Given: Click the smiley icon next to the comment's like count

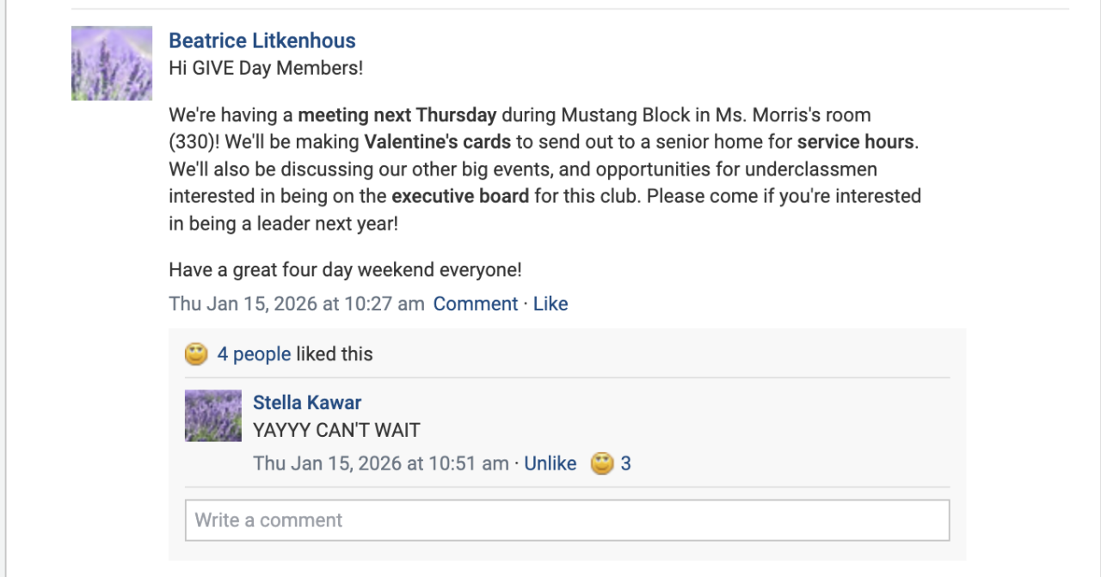Looking at the screenshot, I should coord(603,463).
